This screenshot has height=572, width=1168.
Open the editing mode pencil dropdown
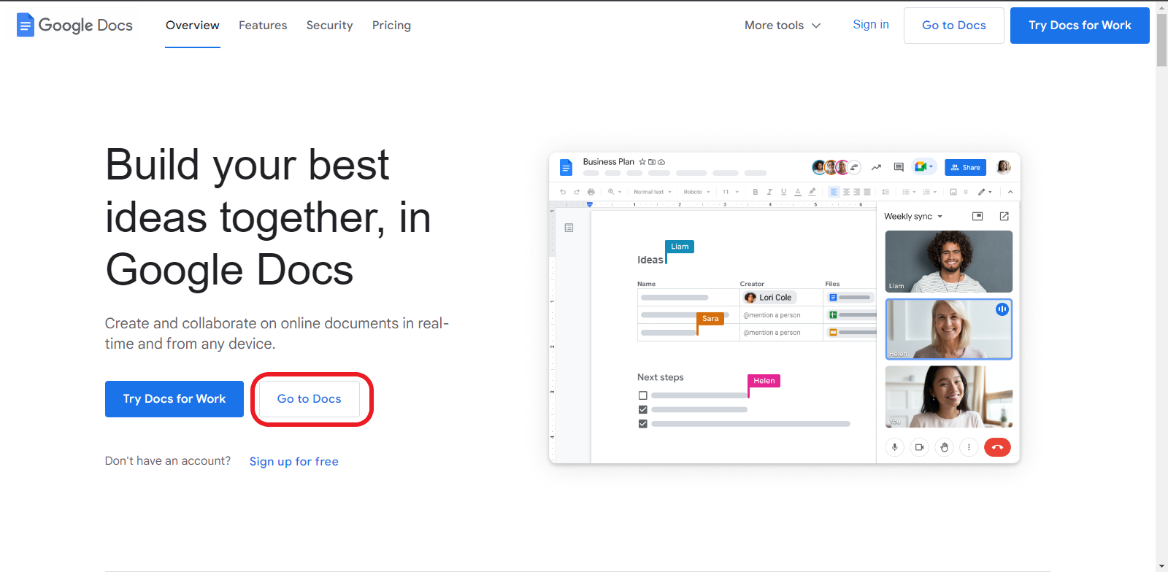pos(985,192)
